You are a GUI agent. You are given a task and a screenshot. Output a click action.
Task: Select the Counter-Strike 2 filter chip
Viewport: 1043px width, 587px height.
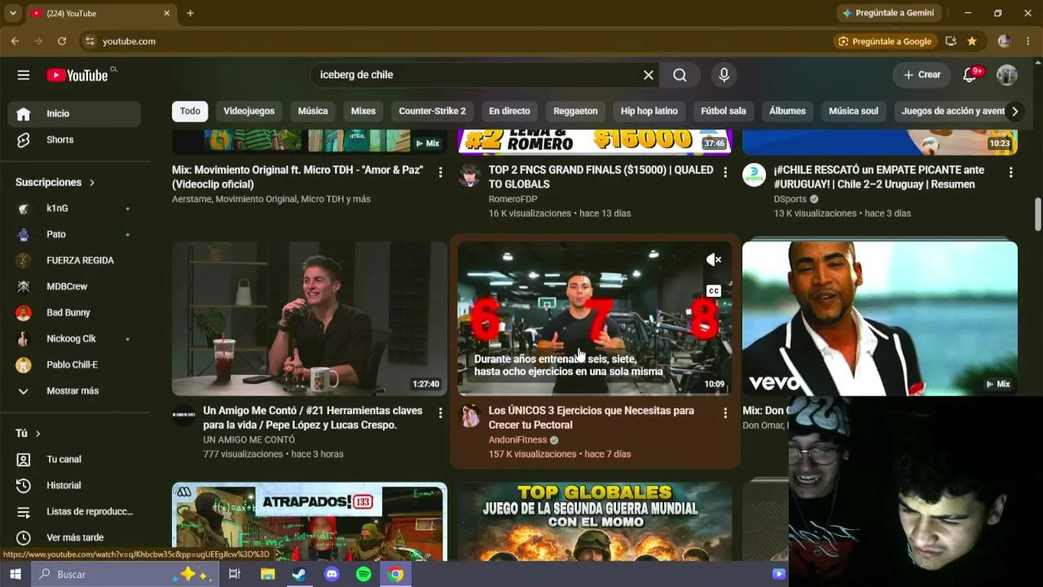tap(432, 112)
